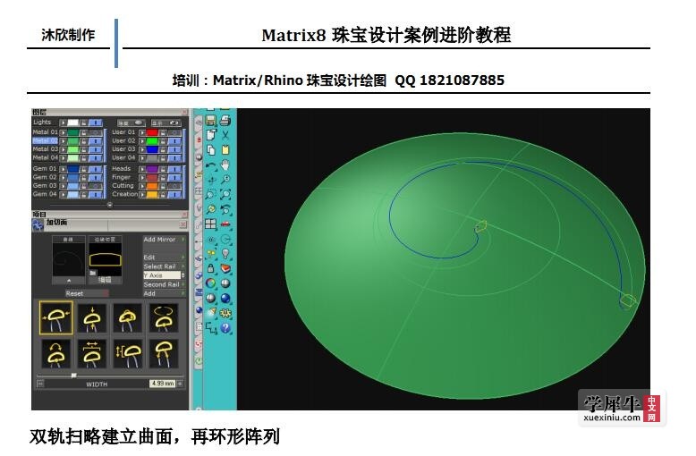Click the Copy documents icon
The width and height of the screenshot is (696, 456).
tap(211, 150)
